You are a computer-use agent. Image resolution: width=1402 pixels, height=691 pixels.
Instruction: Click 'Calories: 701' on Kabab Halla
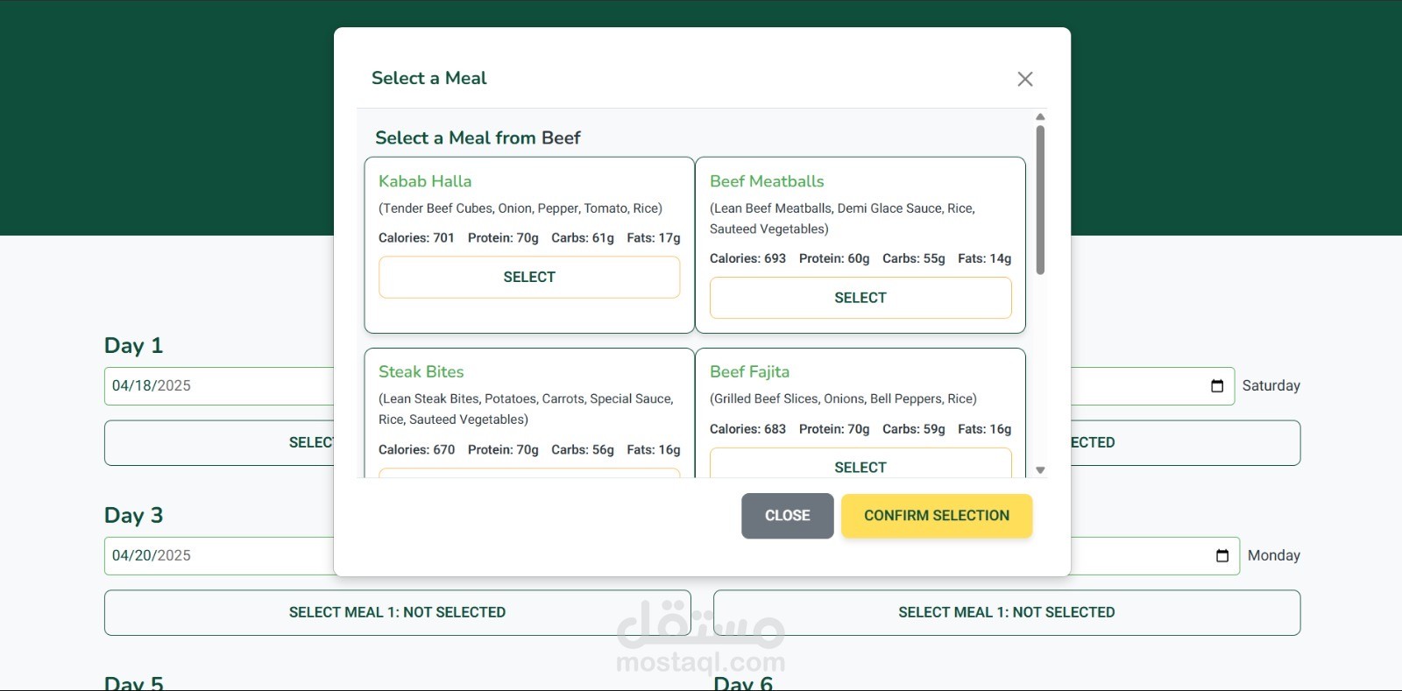pyautogui.click(x=416, y=238)
